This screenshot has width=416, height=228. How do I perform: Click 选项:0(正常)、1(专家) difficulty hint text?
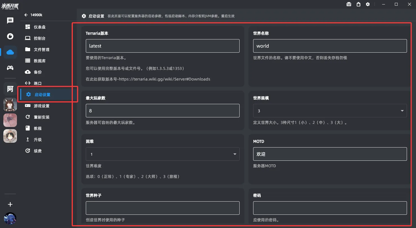click(x=133, y=176)
